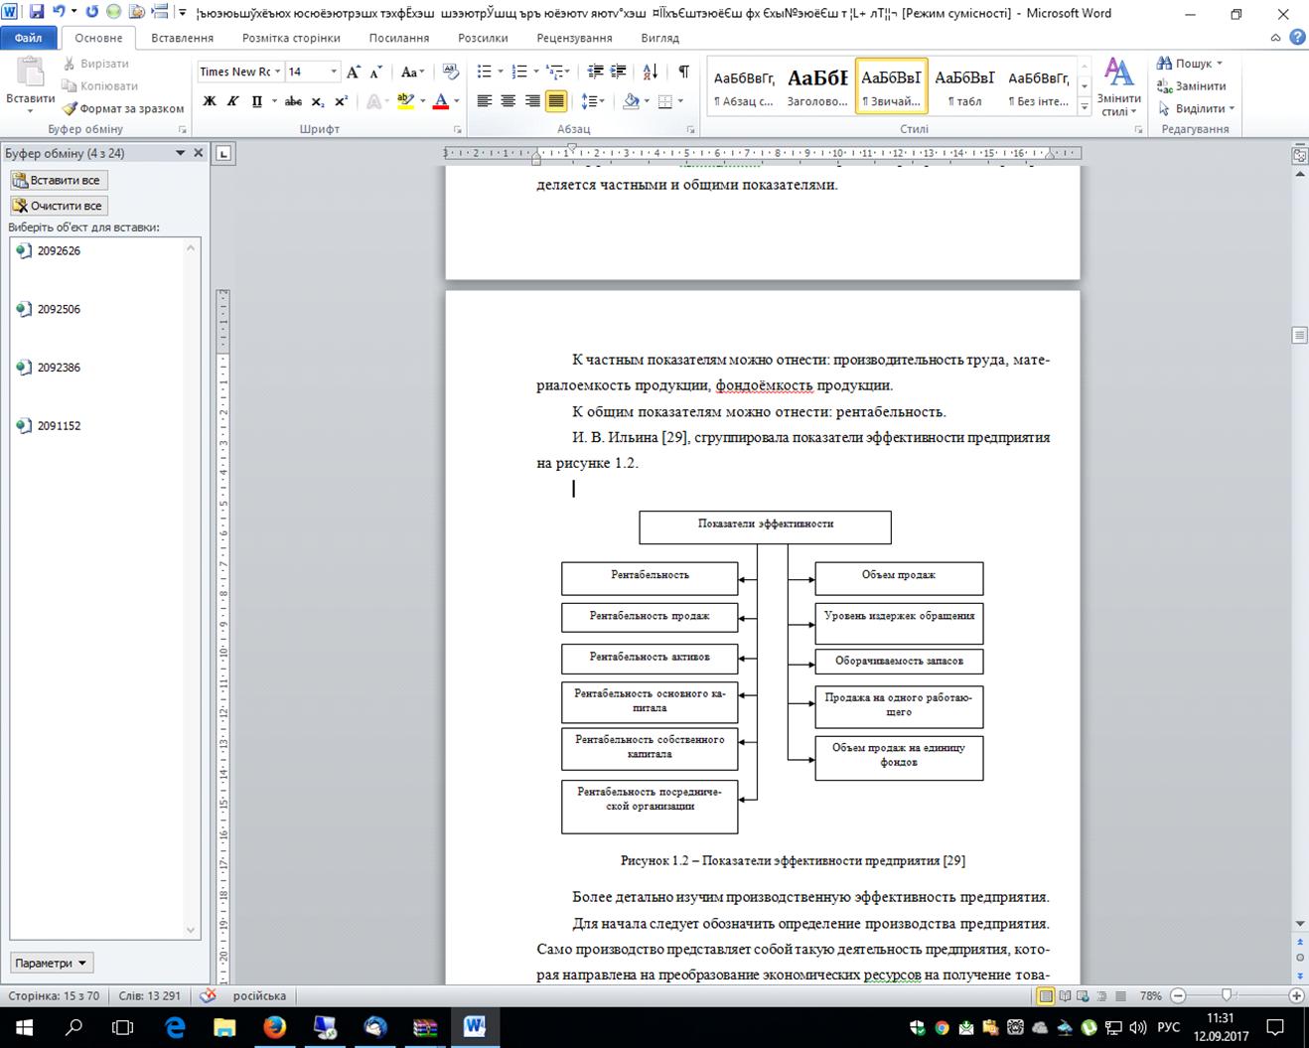This screenshot has width=1309, height=1048.
Task: Open the font size dropdown
Action: pos(334,72)
